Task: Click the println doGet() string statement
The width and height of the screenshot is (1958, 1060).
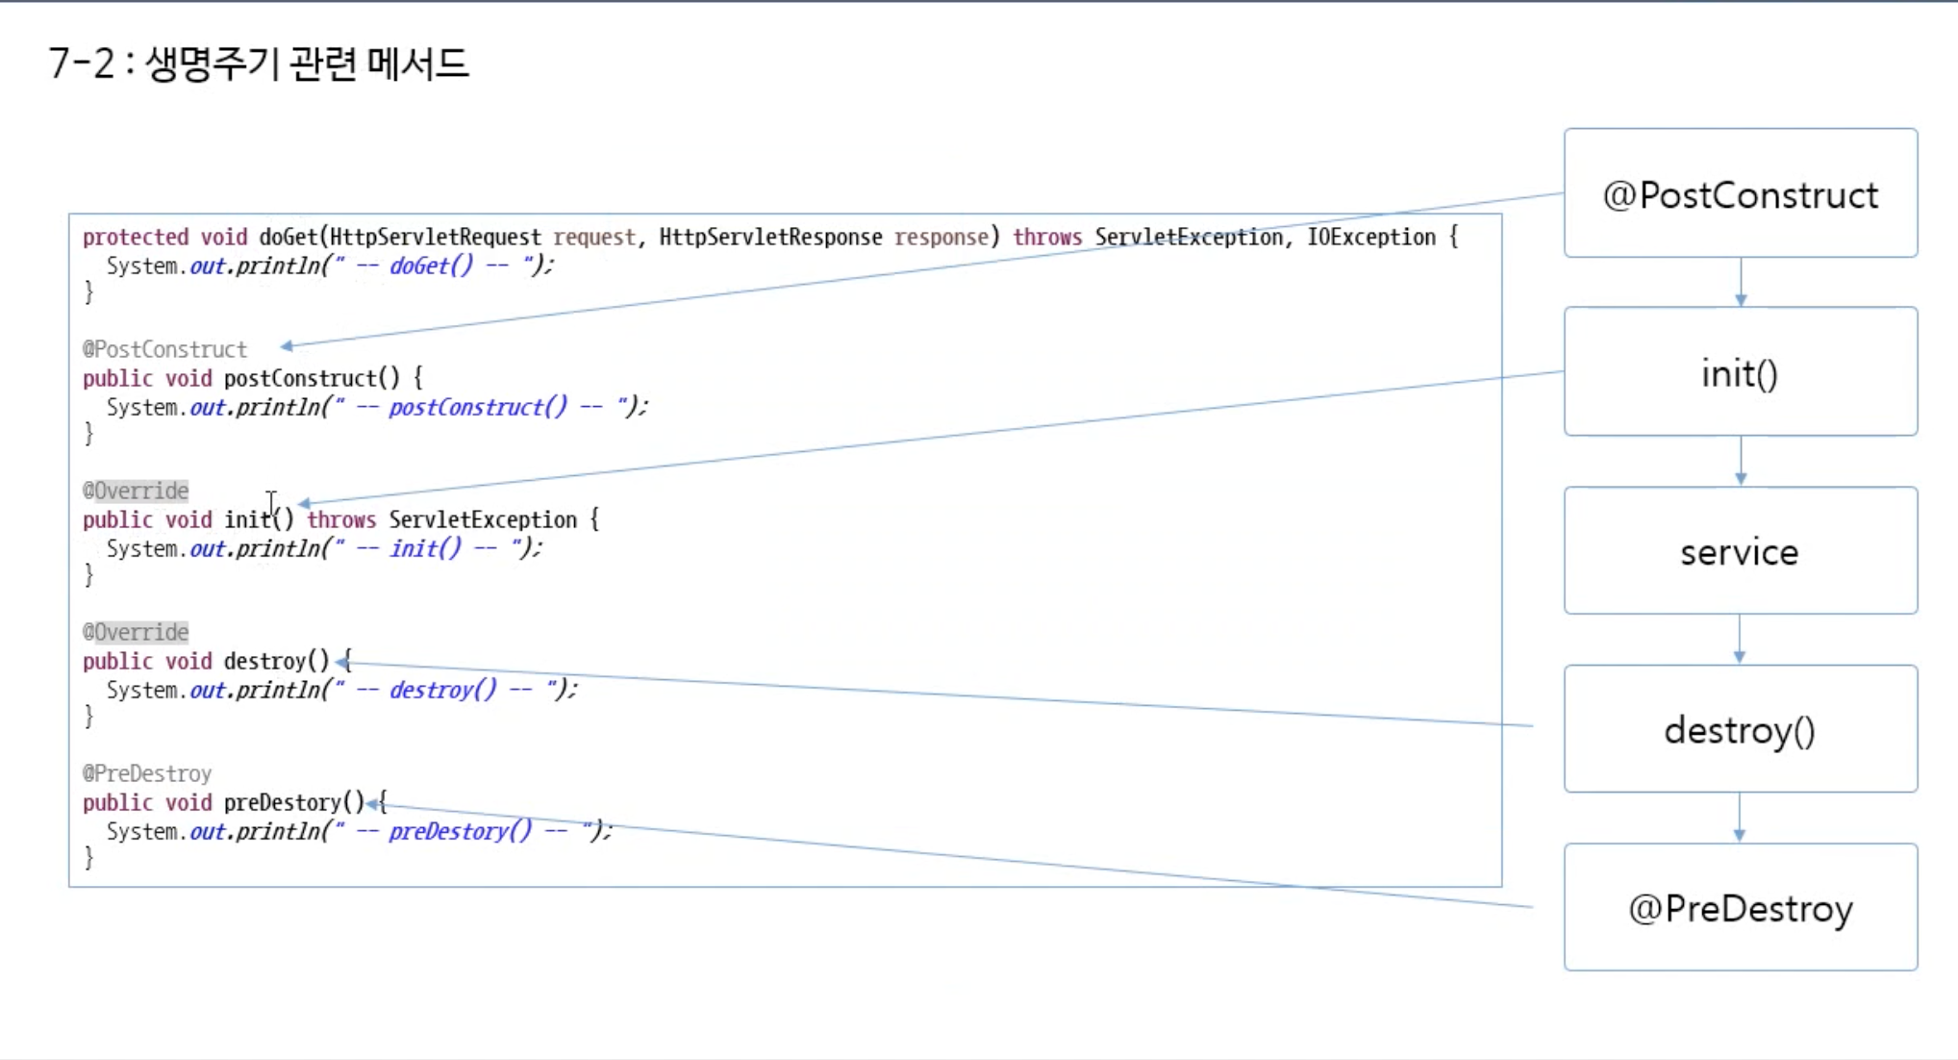Action: tap(330, 265)
